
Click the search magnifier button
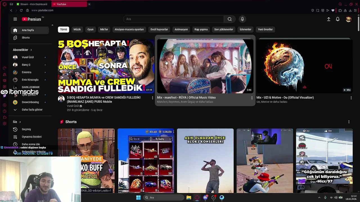pyautogui.click(x=230, y=19)
